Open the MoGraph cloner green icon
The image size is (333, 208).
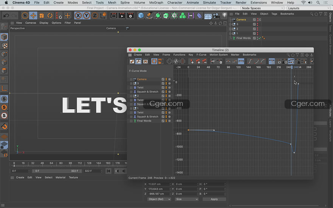point(183,16)
